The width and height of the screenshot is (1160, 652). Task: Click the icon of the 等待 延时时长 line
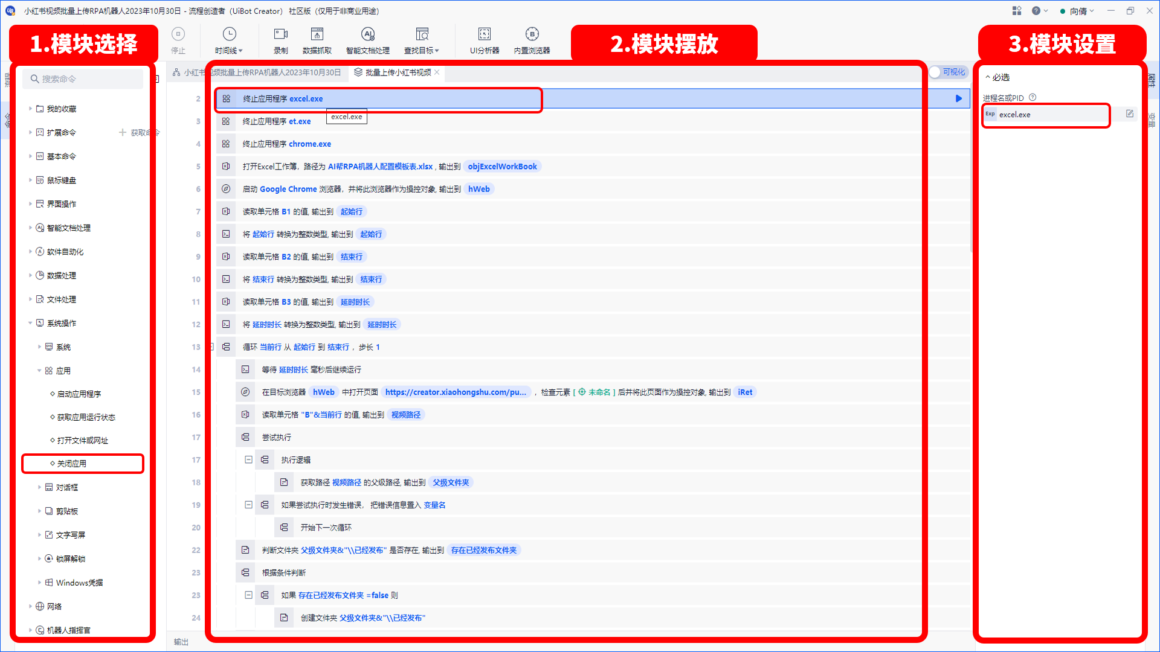point(245,369)
